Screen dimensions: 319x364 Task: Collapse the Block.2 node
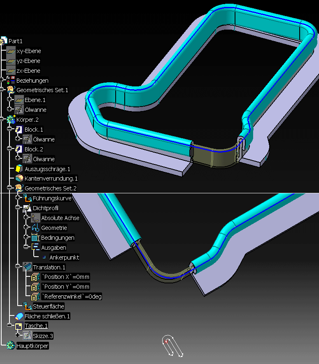[x=9, y=148]
